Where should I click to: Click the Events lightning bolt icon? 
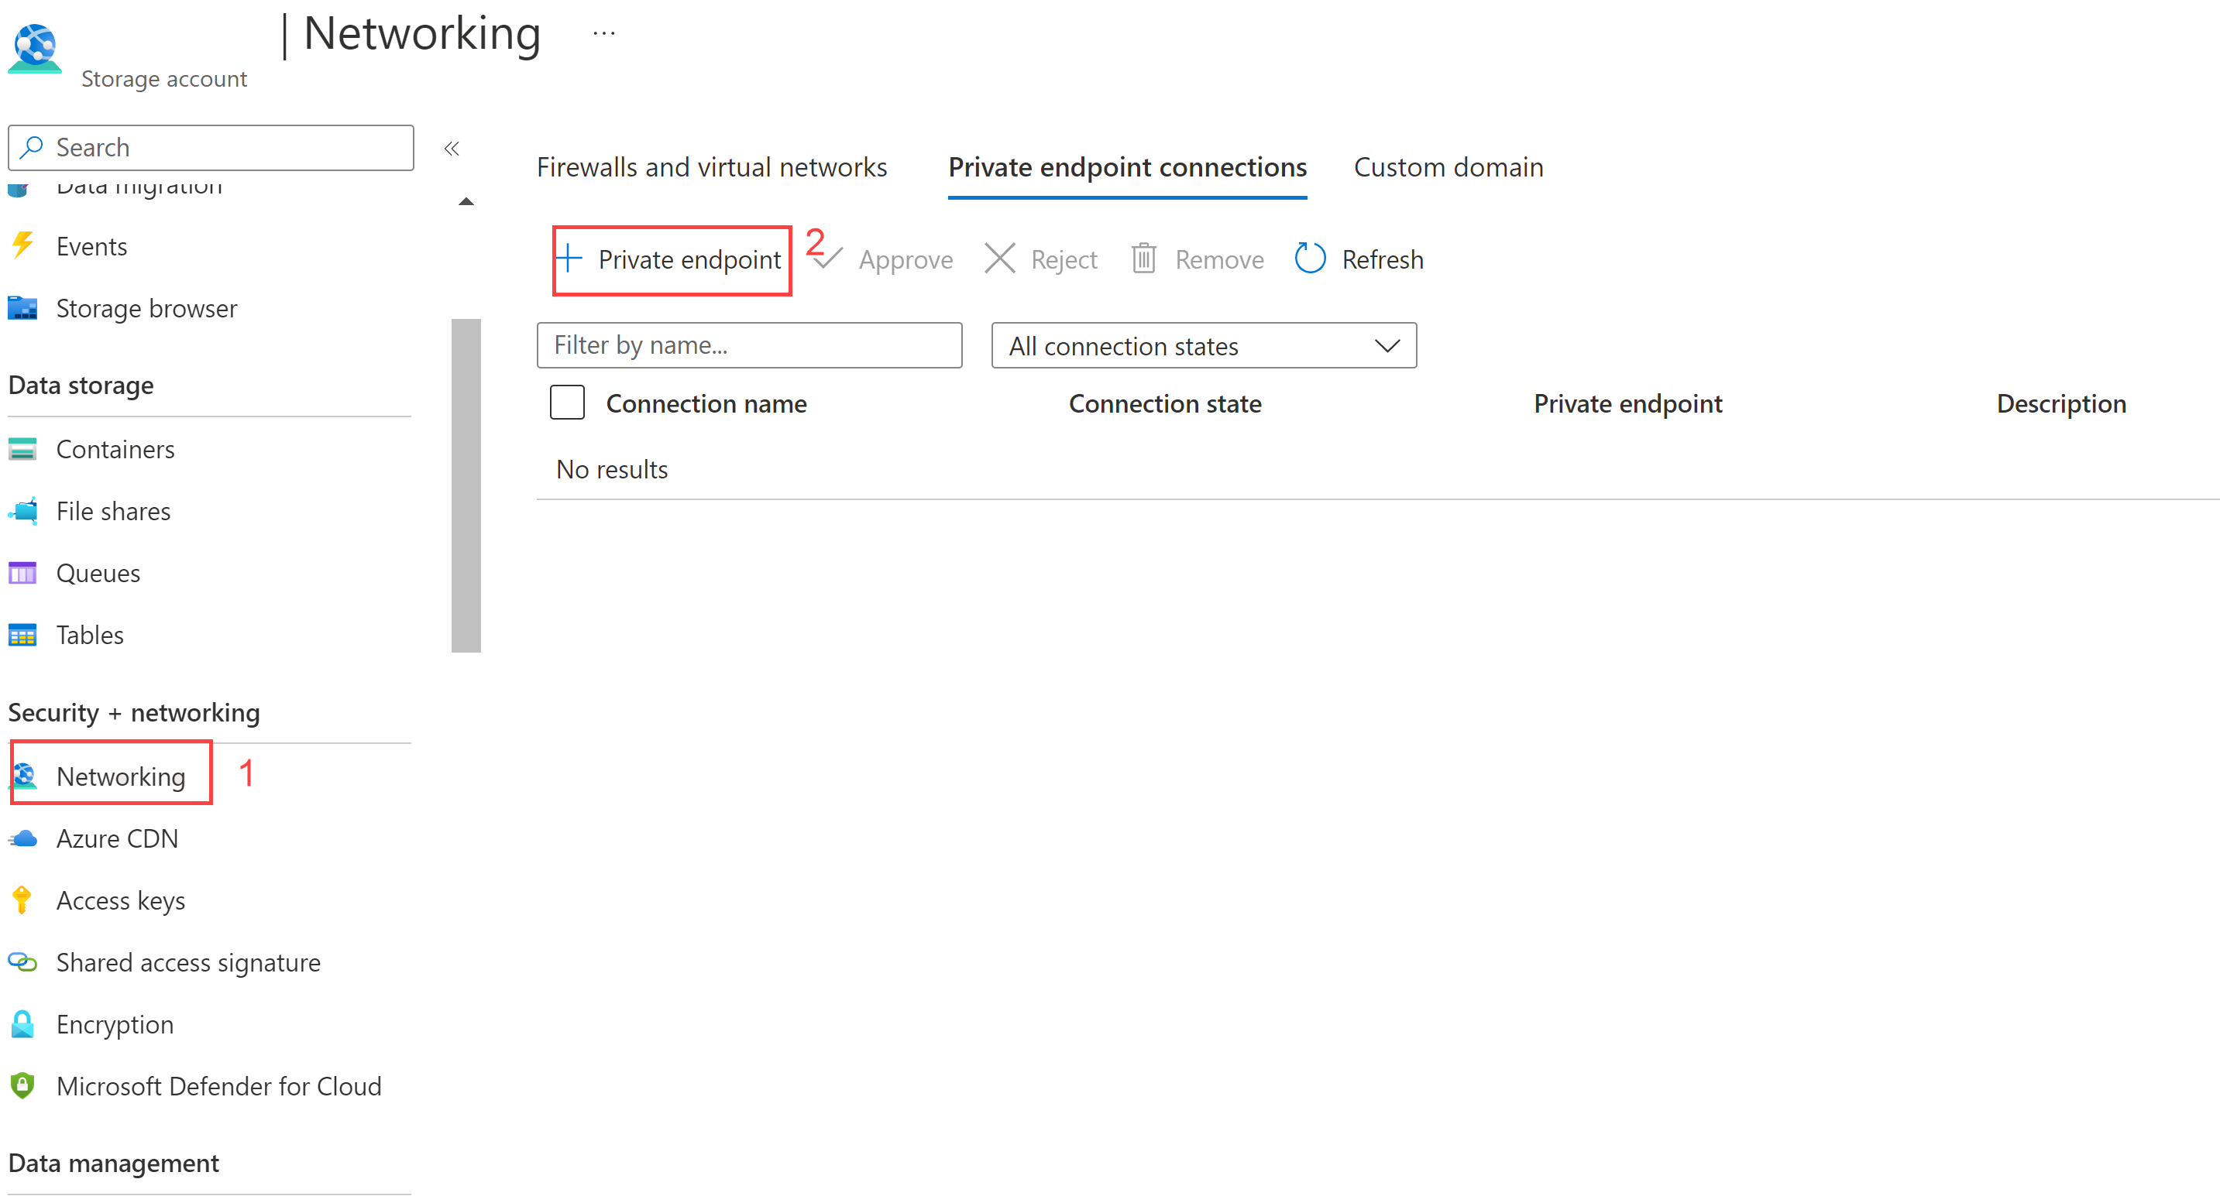coord(22,245)
